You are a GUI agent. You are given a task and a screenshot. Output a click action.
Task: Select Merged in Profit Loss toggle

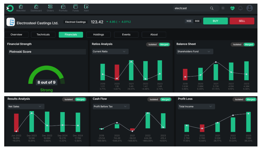click(x=251, y=99)
